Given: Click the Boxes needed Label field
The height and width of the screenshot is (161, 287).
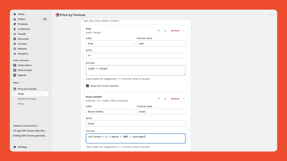Looking at the screenshot, I should tap(110, 112).
